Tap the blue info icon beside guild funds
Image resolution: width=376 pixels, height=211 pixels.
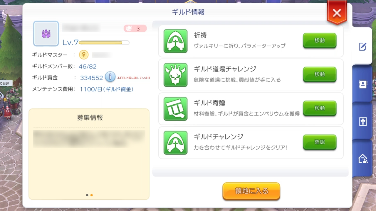110,77
